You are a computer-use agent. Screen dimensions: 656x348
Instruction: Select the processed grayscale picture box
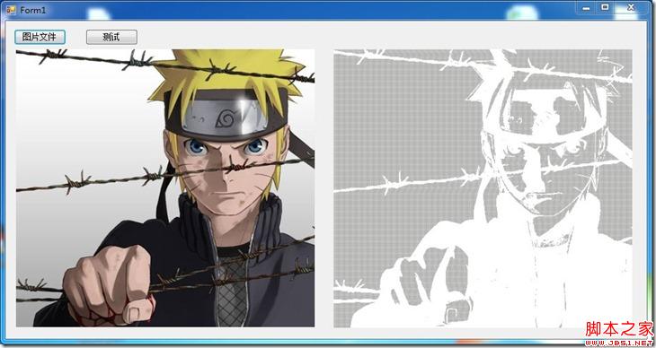point(483,188)
